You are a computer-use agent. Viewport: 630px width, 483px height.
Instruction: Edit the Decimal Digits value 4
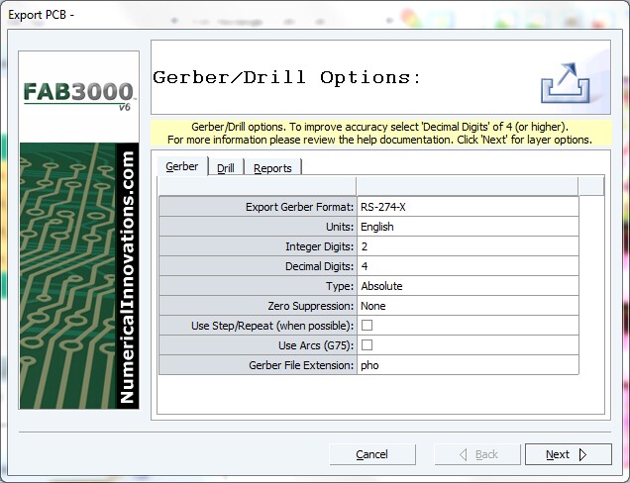click(468, 266)
